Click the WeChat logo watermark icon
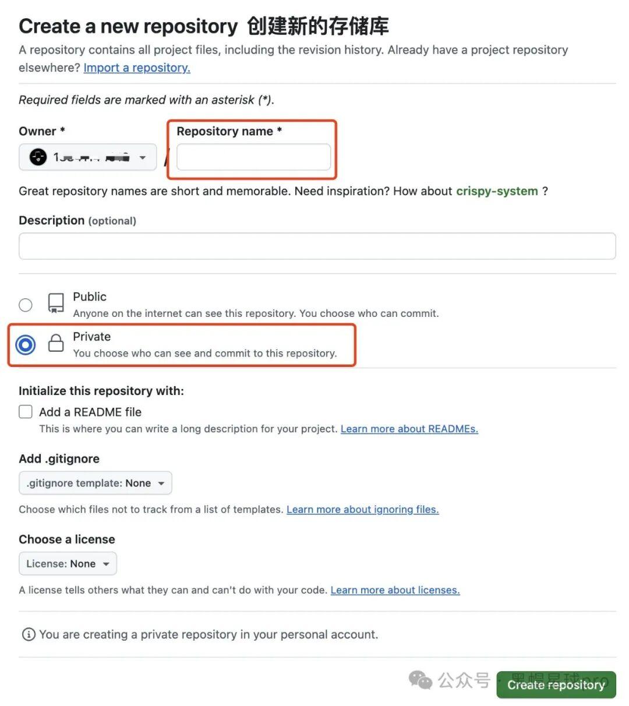The width and height of the screenshot is (629, 706). tap(420, 680)
